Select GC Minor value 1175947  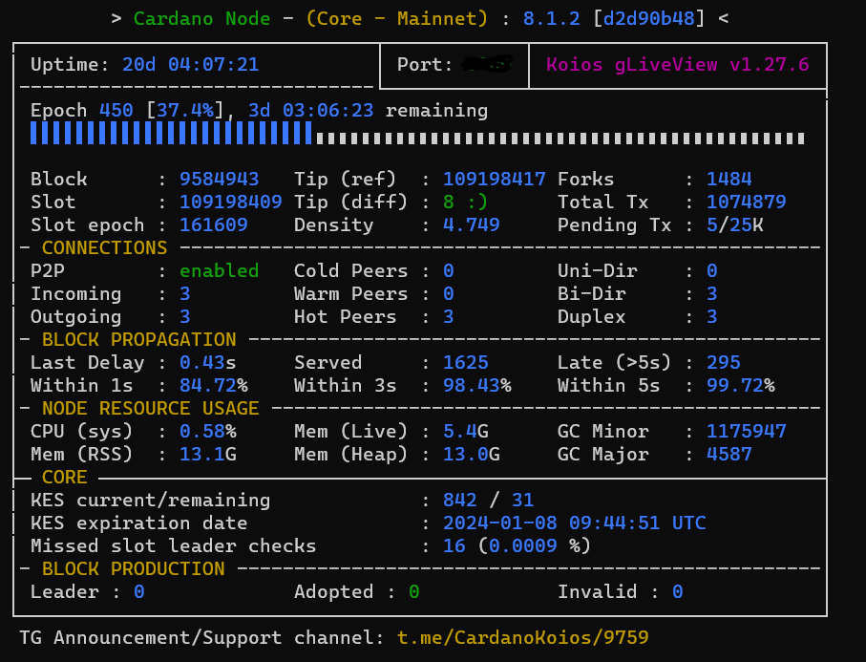[x=746, y=432]
